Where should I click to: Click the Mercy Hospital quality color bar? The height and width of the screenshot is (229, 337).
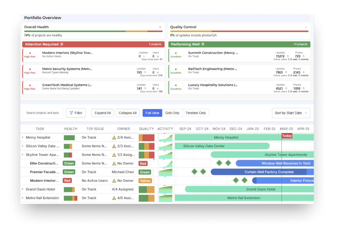pyautogui.click(x=147, y=138)
